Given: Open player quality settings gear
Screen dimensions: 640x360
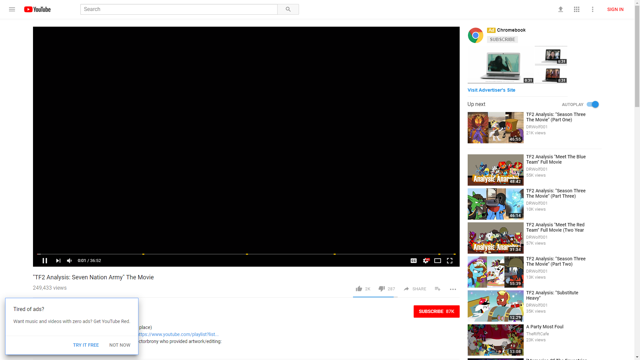Looking at the screenshot, I should tap(426, 261).
